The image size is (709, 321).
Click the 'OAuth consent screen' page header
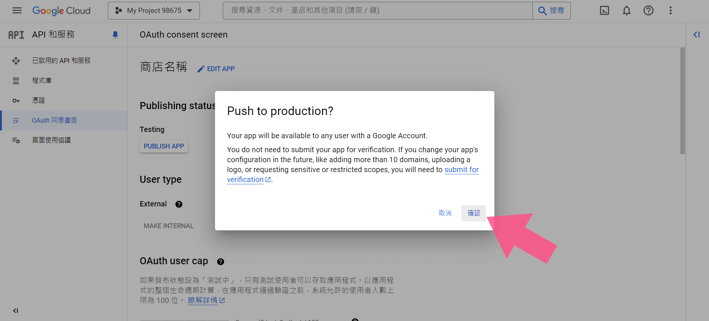[184, 35]
